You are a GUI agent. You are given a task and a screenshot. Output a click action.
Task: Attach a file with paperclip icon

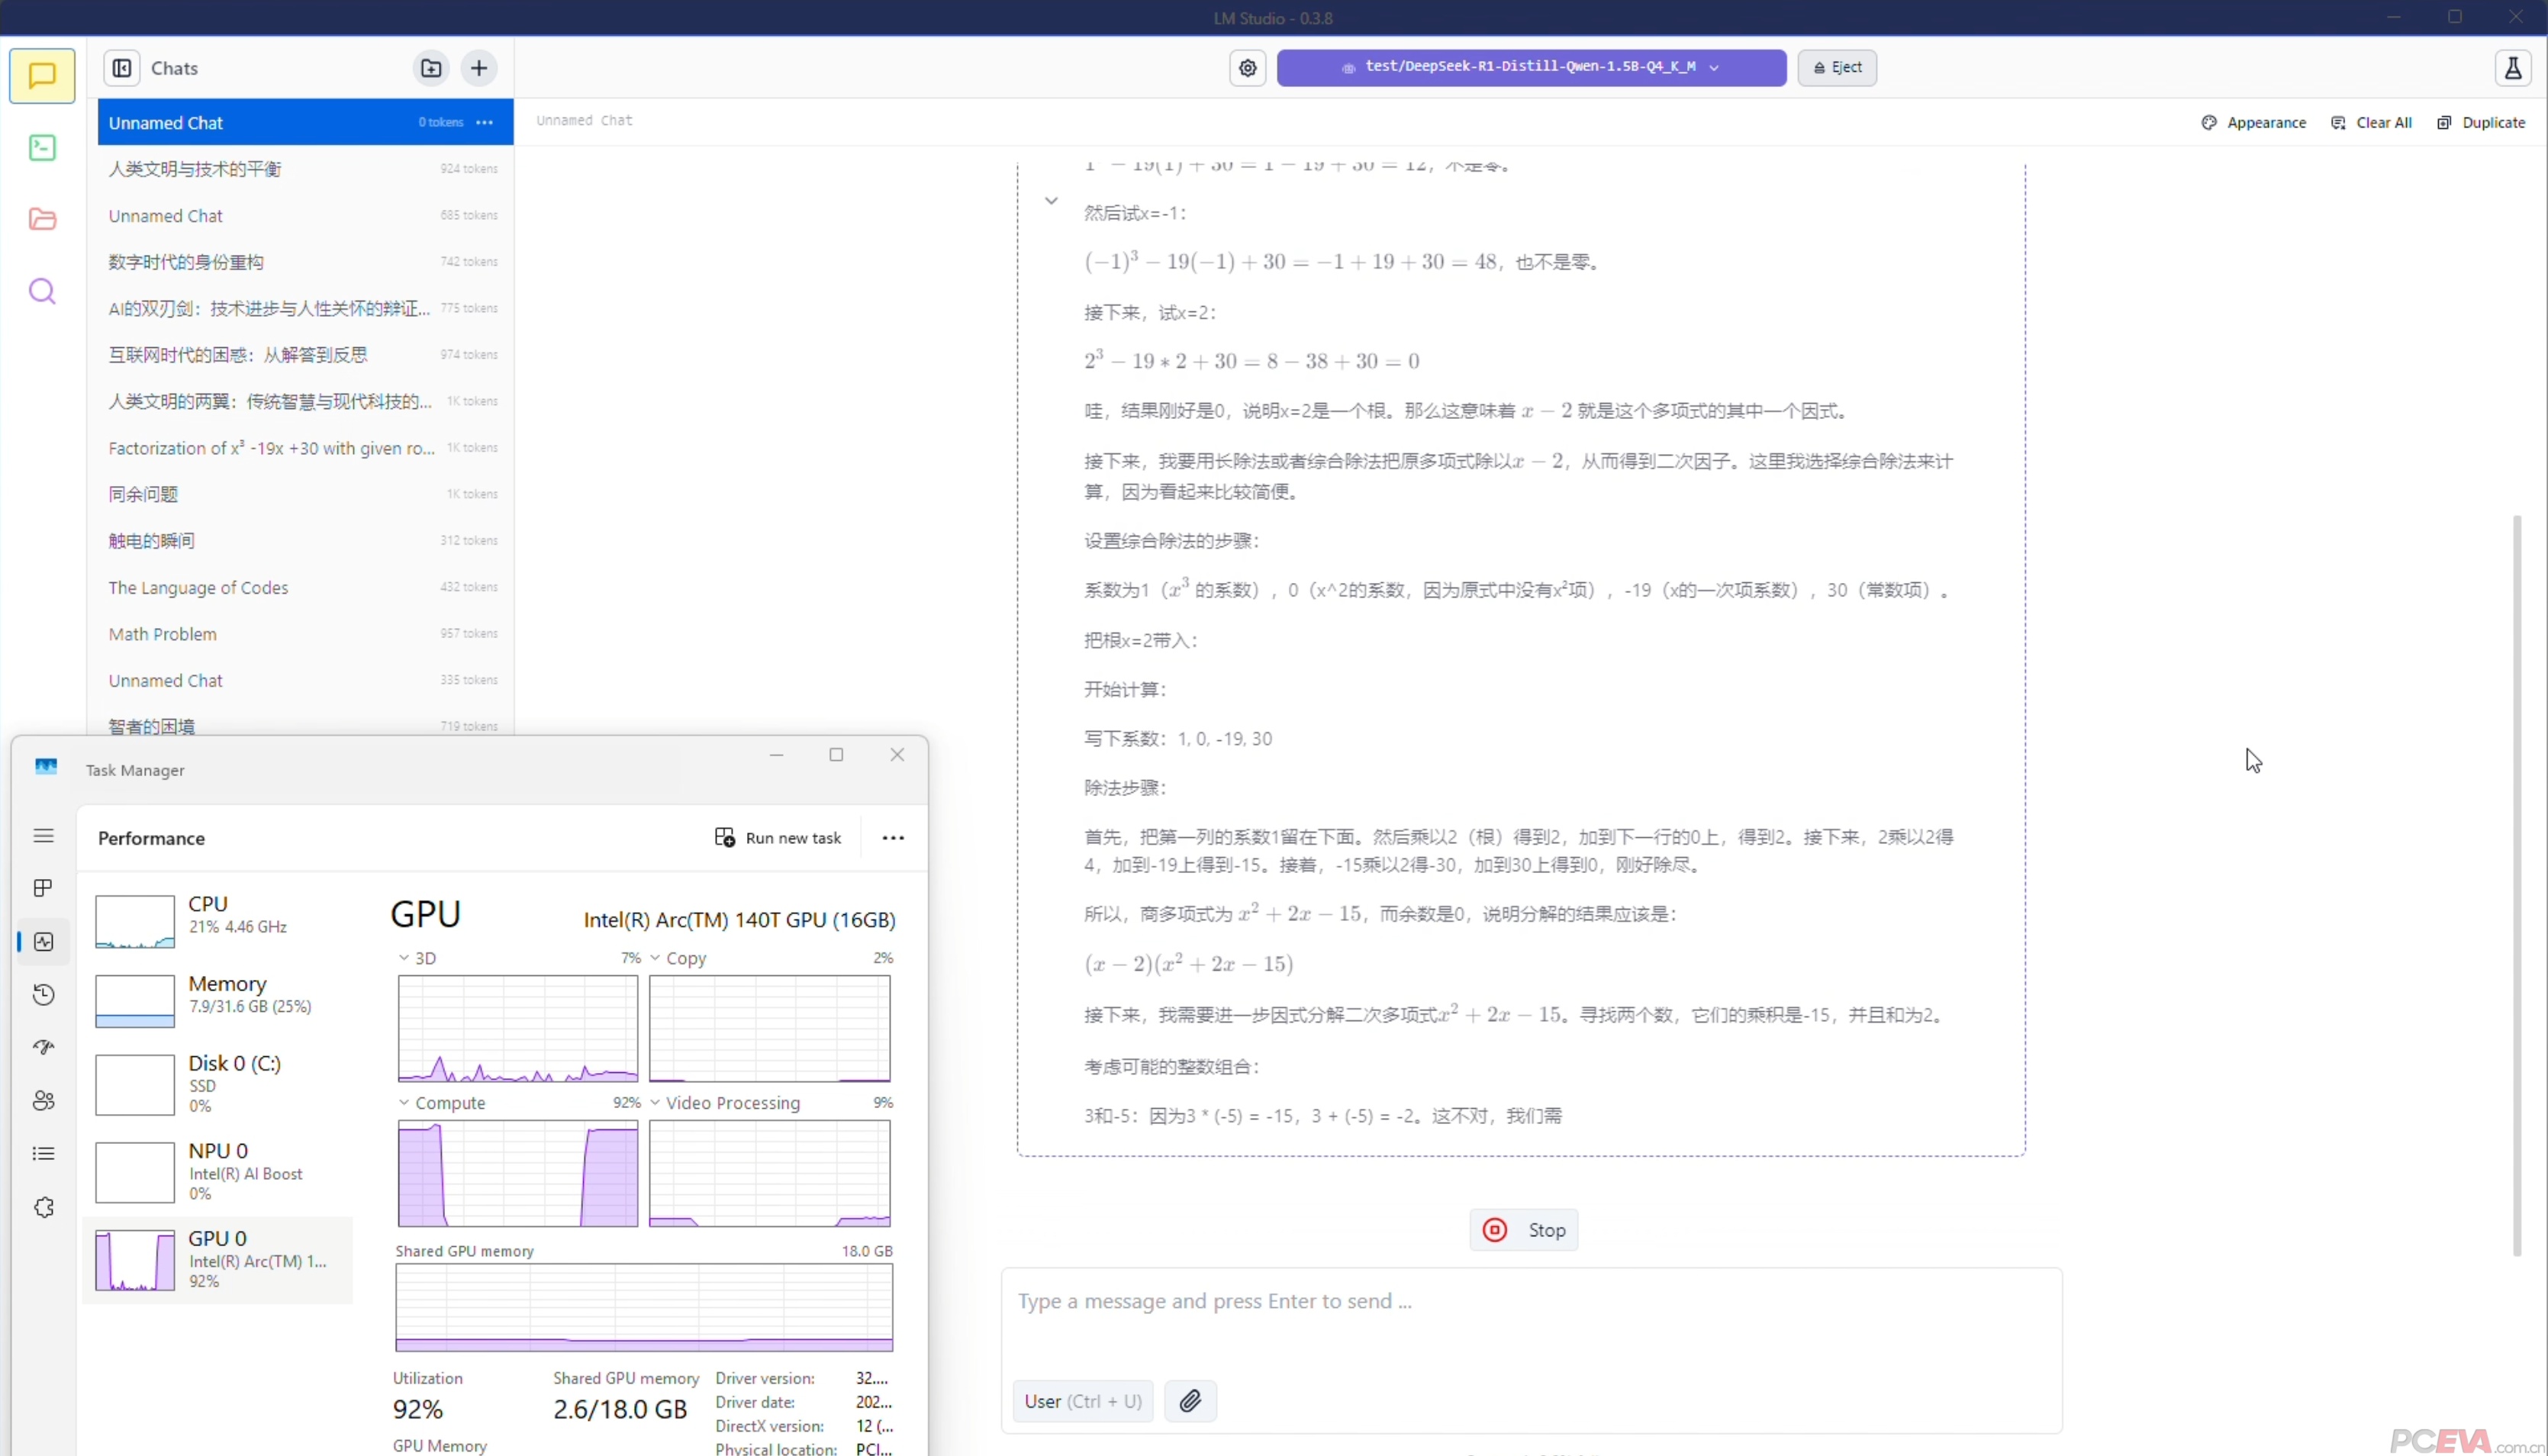coord(1190,1401)
